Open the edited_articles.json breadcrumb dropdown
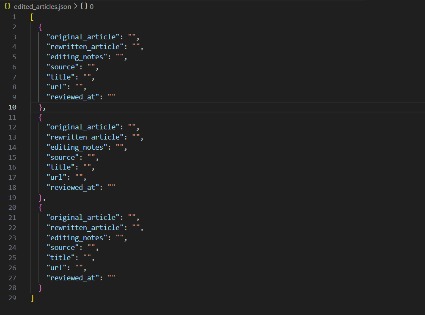The height and width of the screenshot is (315, 425). tap(42, 6)
